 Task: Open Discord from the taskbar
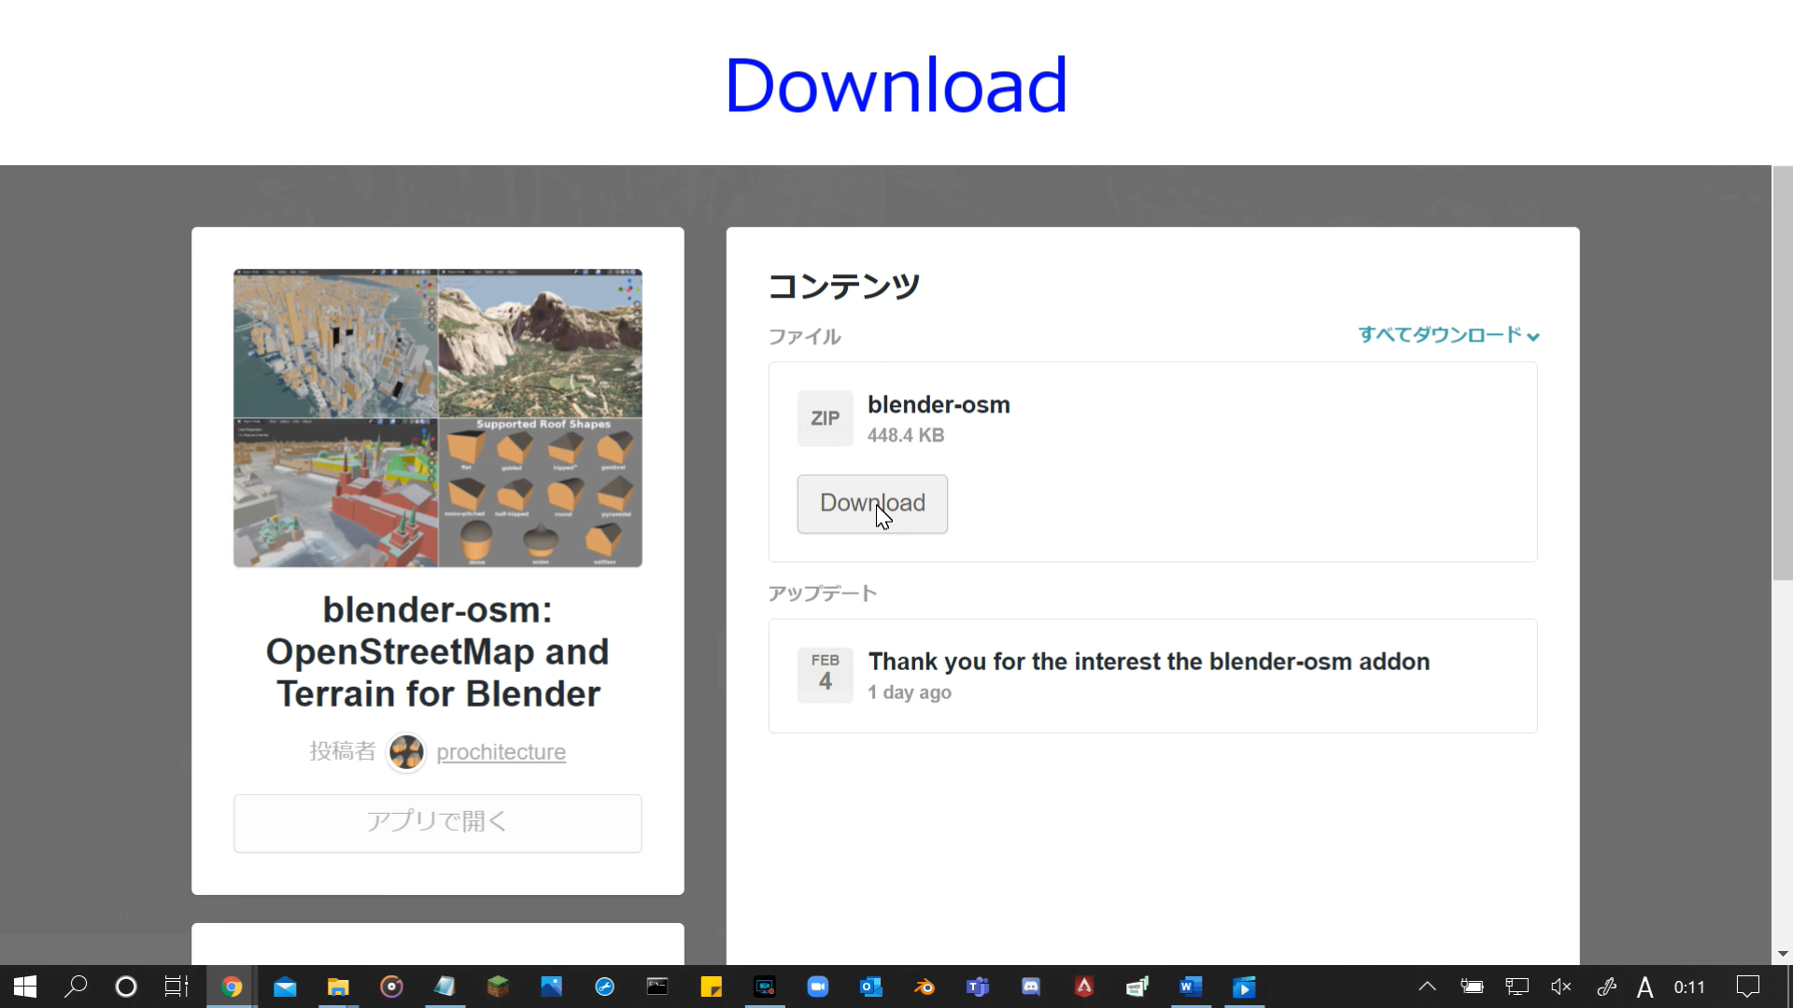click(x=1031, y=987)
